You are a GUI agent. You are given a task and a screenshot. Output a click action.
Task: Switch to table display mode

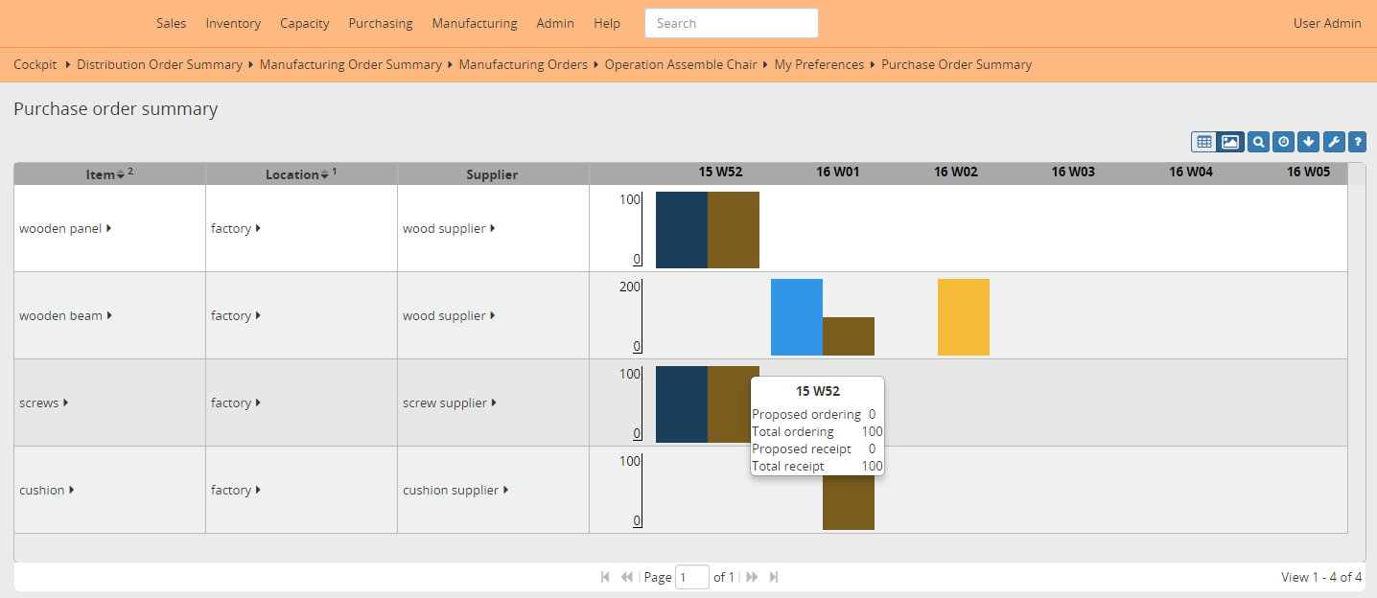click(1203, 142)
